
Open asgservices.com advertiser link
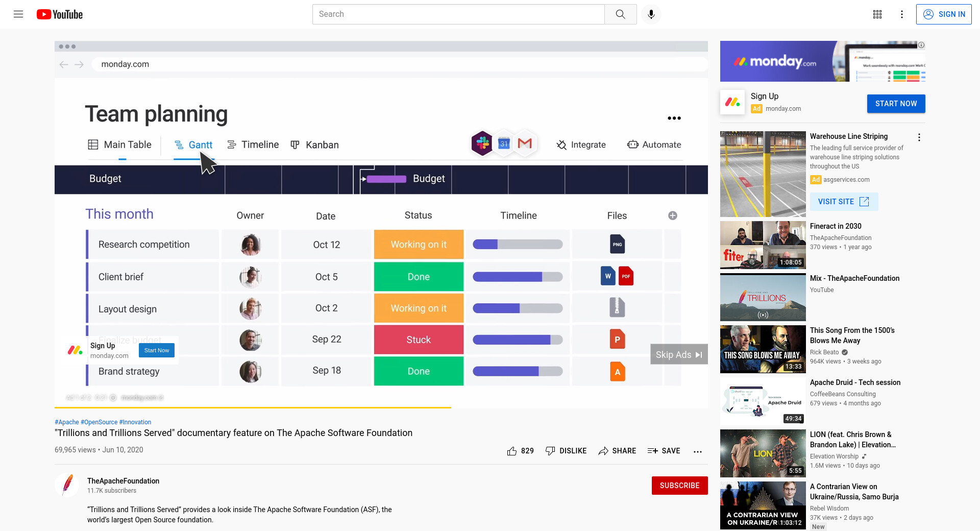(x=846, y=180)
